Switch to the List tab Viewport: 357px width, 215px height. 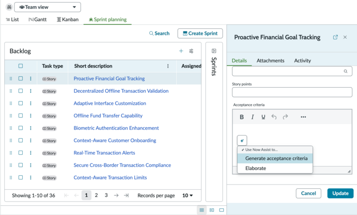(12, 20)
